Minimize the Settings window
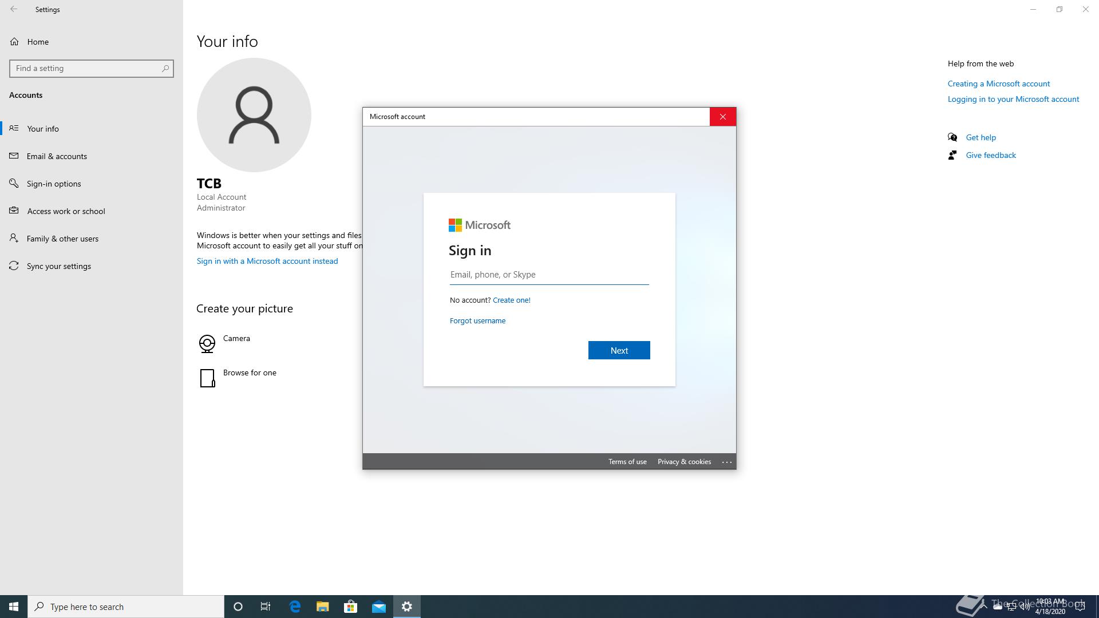Image resolution: width=1099 pixels, height=618 pixels. coord(1033,9)
